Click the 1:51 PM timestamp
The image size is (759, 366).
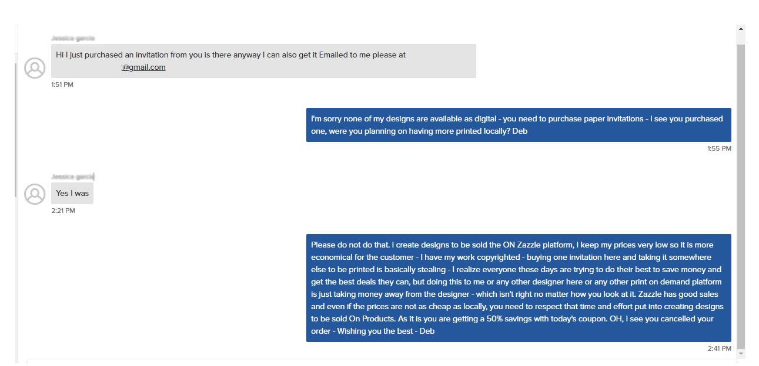tap(62, 84)
